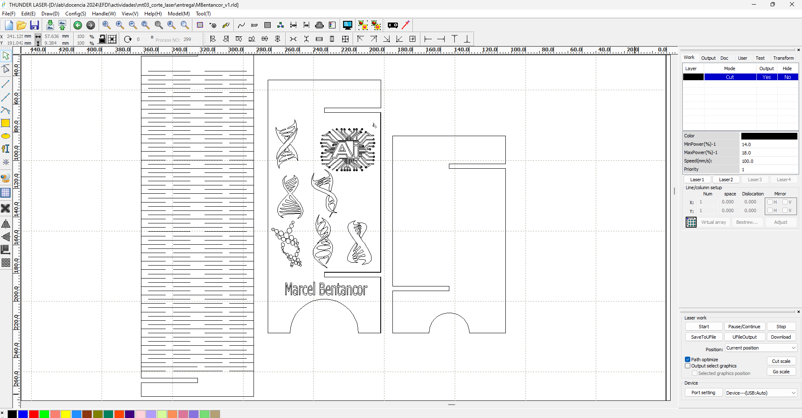The image size is (802, 418).
Task: Pick the red color swatch in palette
Action: (x=34, y=414)
